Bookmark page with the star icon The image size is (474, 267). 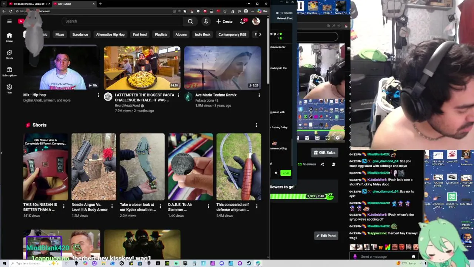coord(185,11)
